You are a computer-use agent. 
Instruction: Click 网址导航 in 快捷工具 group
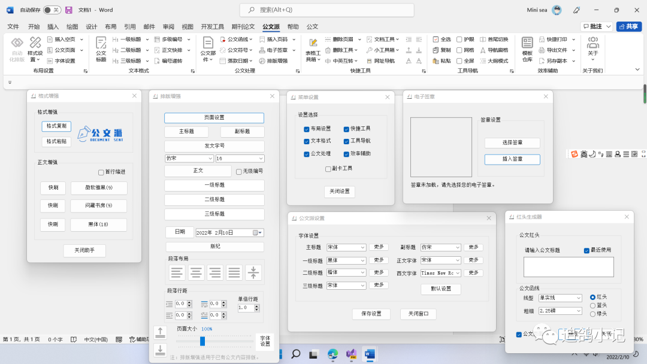[380, 60]
